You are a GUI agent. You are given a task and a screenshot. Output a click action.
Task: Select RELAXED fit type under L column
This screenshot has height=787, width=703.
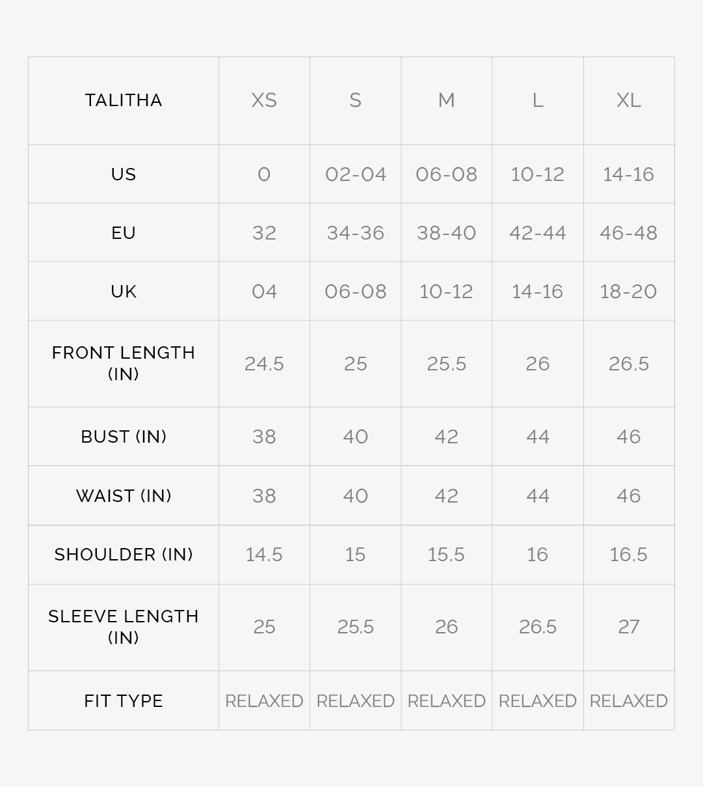[x=537, y=701]
